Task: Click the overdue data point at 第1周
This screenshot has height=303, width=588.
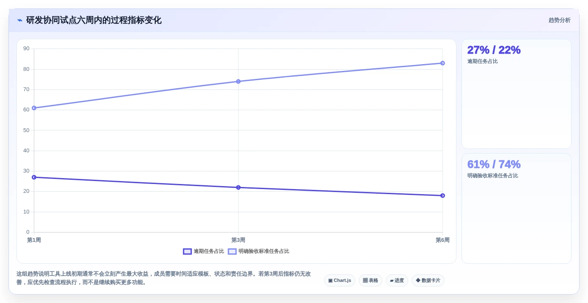Action: pos(34,177)
